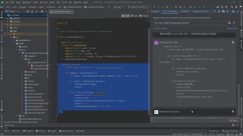Click the 'main' Git branch in status bar
The image size is (243, 136).
[230, 134]
